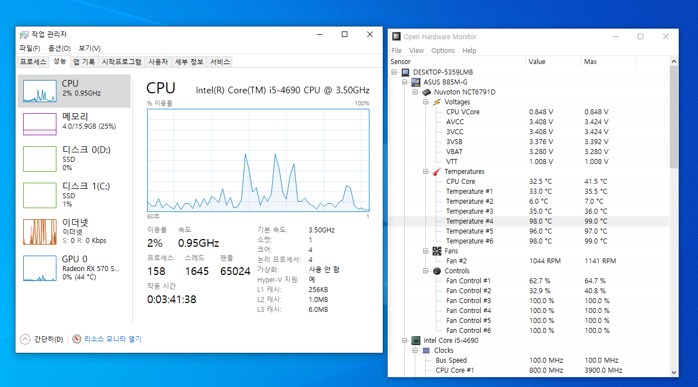698x387 pixels.
Task: Click the Voltages lightning bolt icon
Action: point(437,102)
